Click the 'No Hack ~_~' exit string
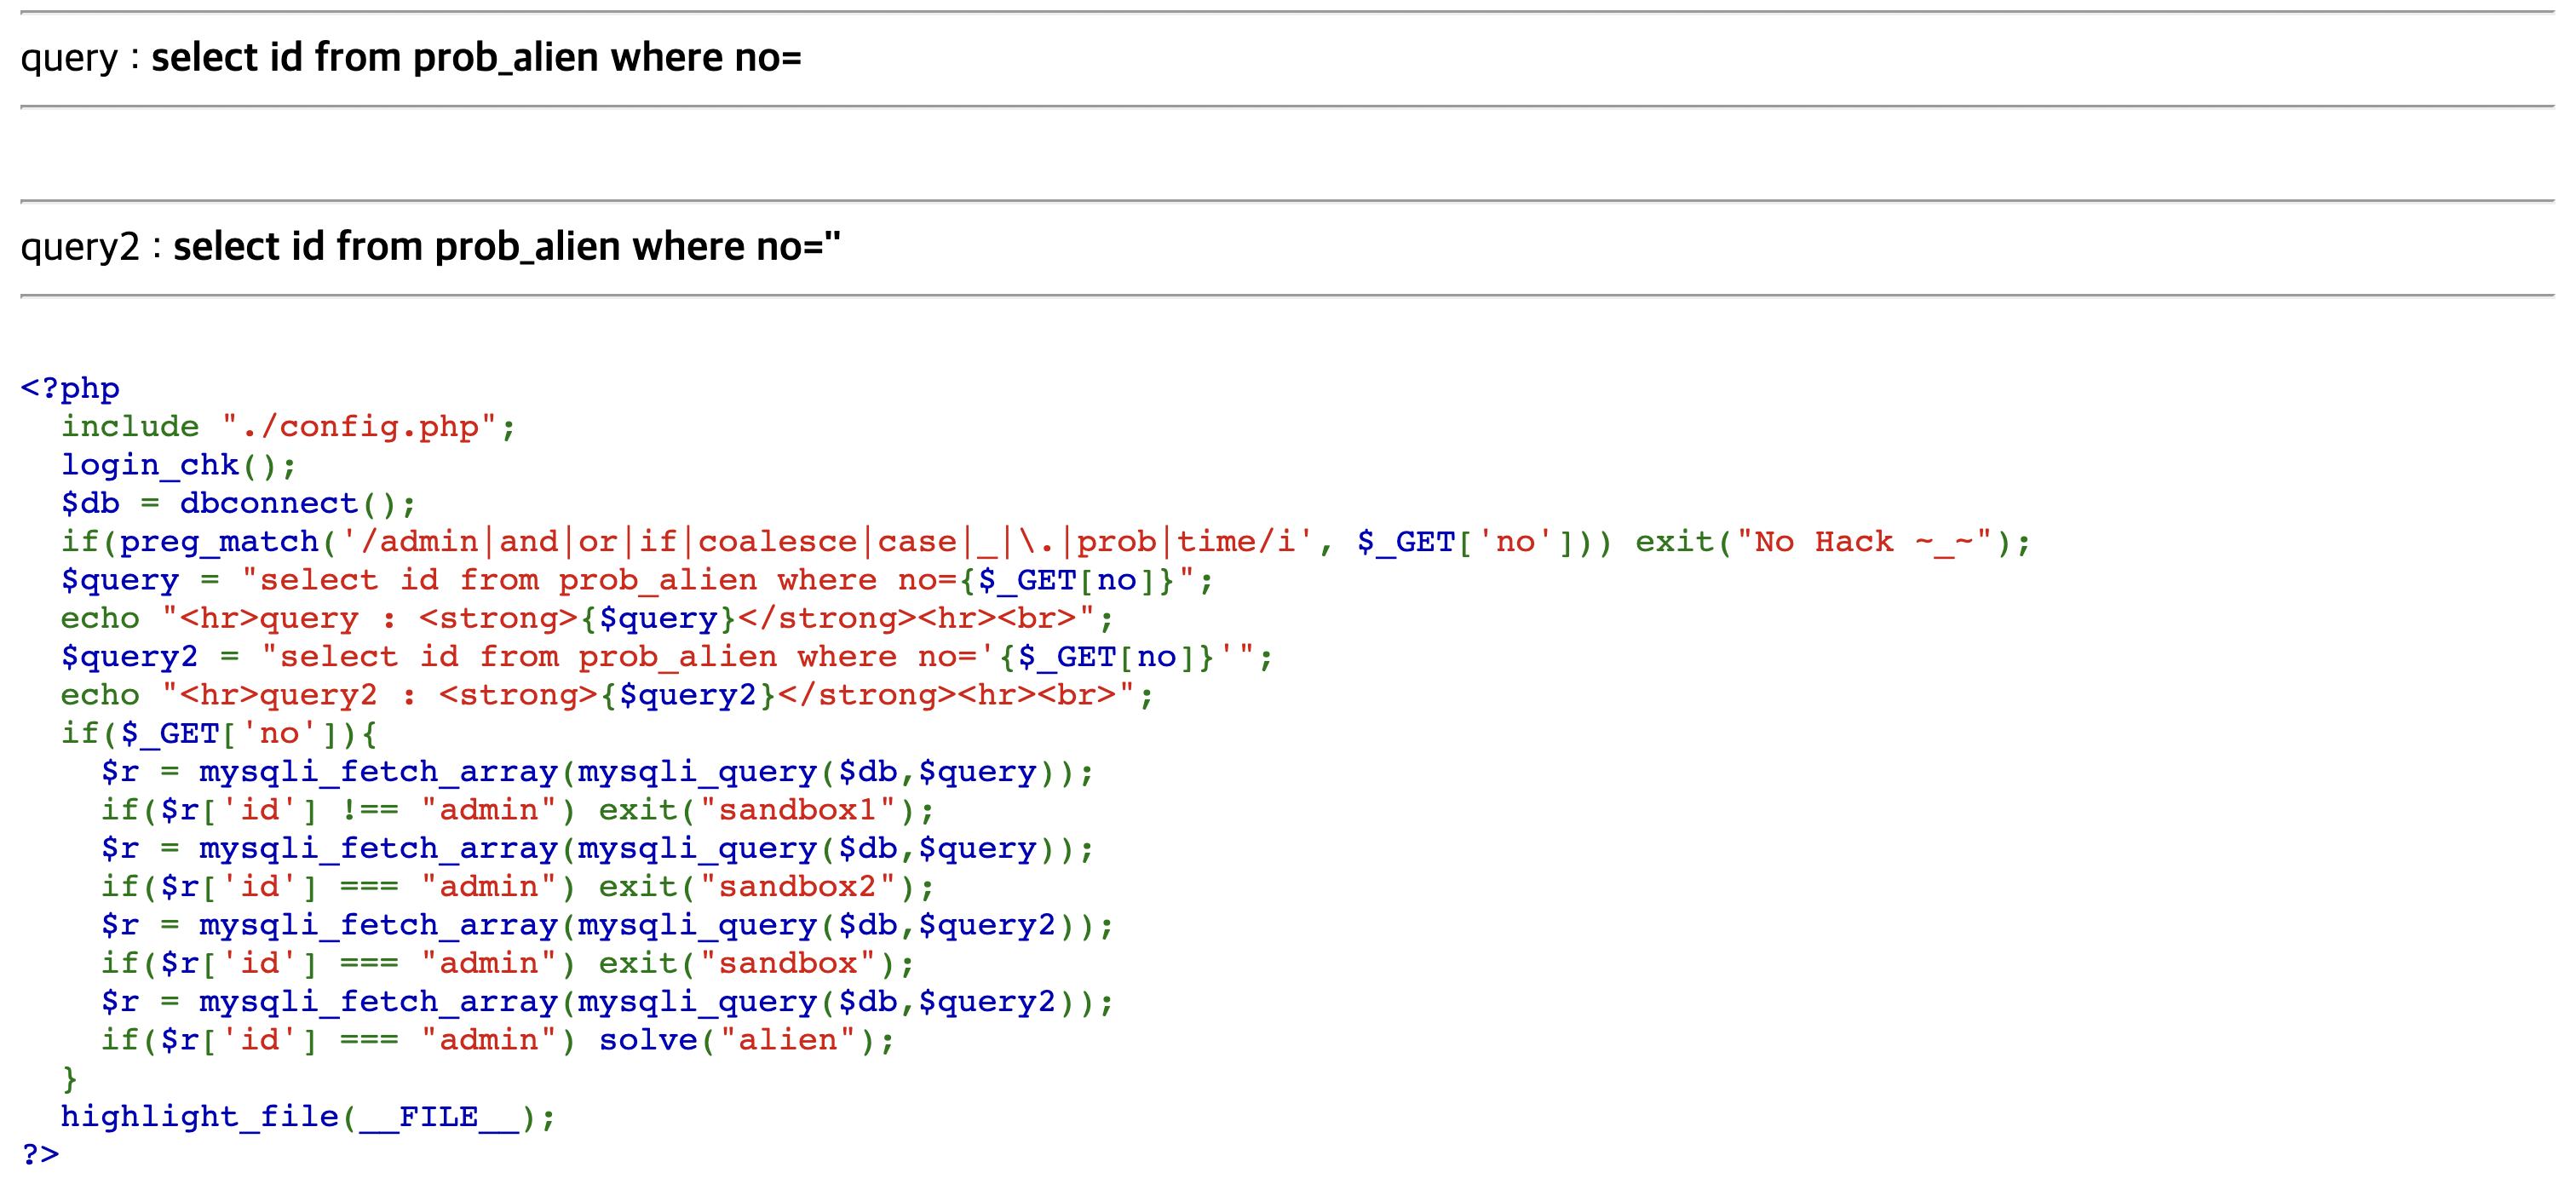The width and height of the screenshot is (2576, 1190). (1864, 542)
